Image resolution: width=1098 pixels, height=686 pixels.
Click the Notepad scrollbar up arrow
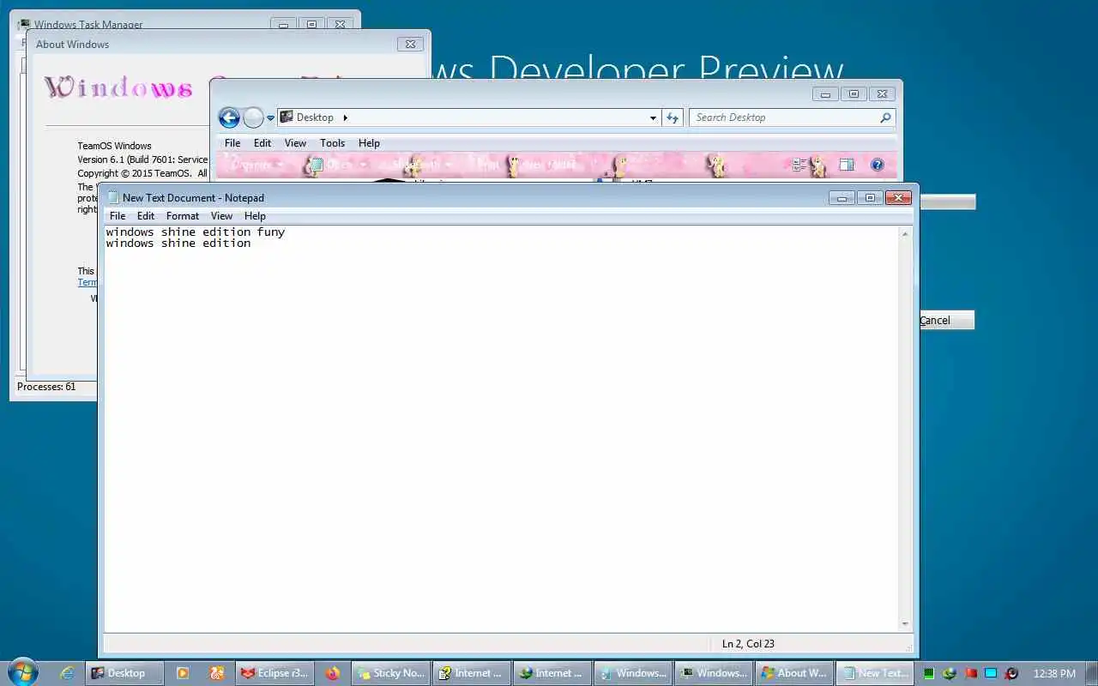point(905,233)
